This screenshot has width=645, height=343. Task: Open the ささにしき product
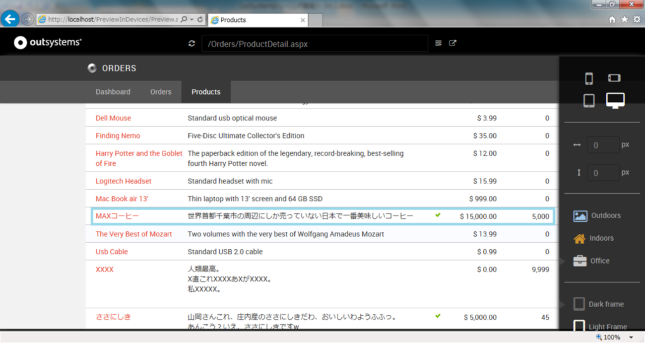(113, 317)
